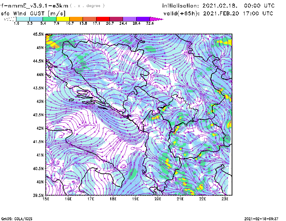Click the magenta arrow tip of the legend
Image resolution: width=286 pixels, height=221 pixels.
point(156,19)
